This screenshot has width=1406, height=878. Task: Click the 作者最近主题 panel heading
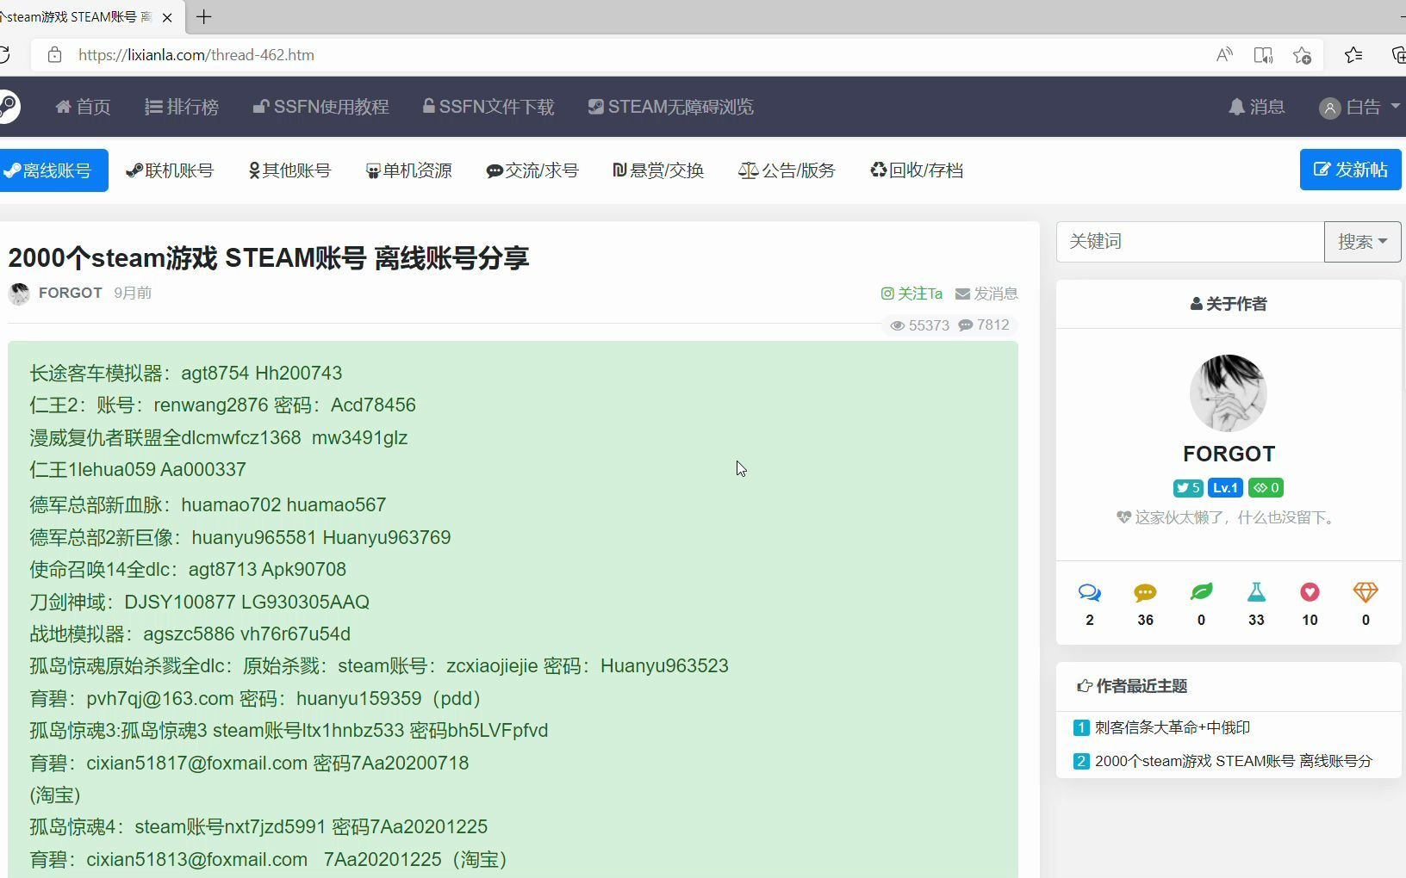coord(1133,686)
